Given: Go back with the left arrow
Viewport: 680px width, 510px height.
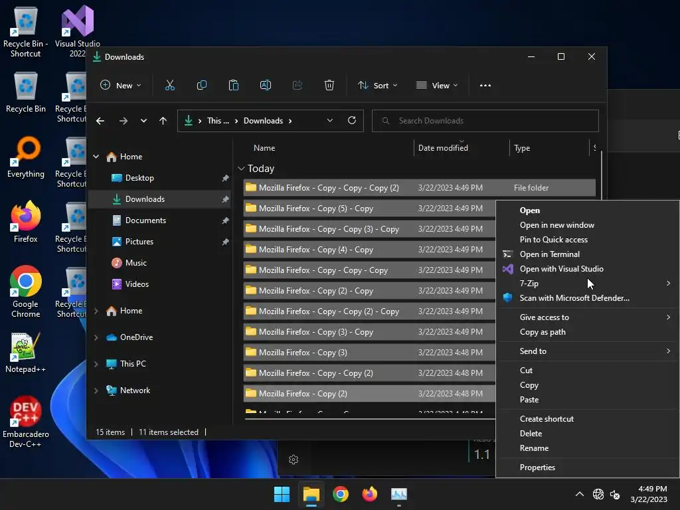Looking at the screenshot, I should click(x=100, y=121).
